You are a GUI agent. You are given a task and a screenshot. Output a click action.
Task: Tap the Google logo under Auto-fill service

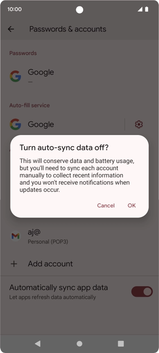point(15,124)
